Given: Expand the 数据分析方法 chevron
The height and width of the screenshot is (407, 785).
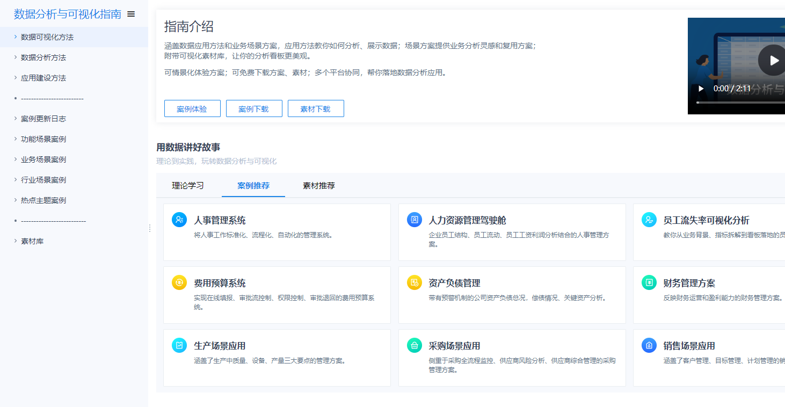Looking at the screenshot, I should (15, 57).
